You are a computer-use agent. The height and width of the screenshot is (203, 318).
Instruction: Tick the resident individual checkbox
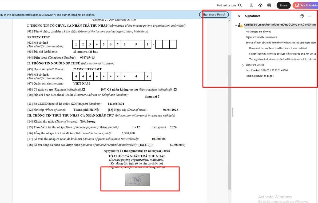point(84,90)
